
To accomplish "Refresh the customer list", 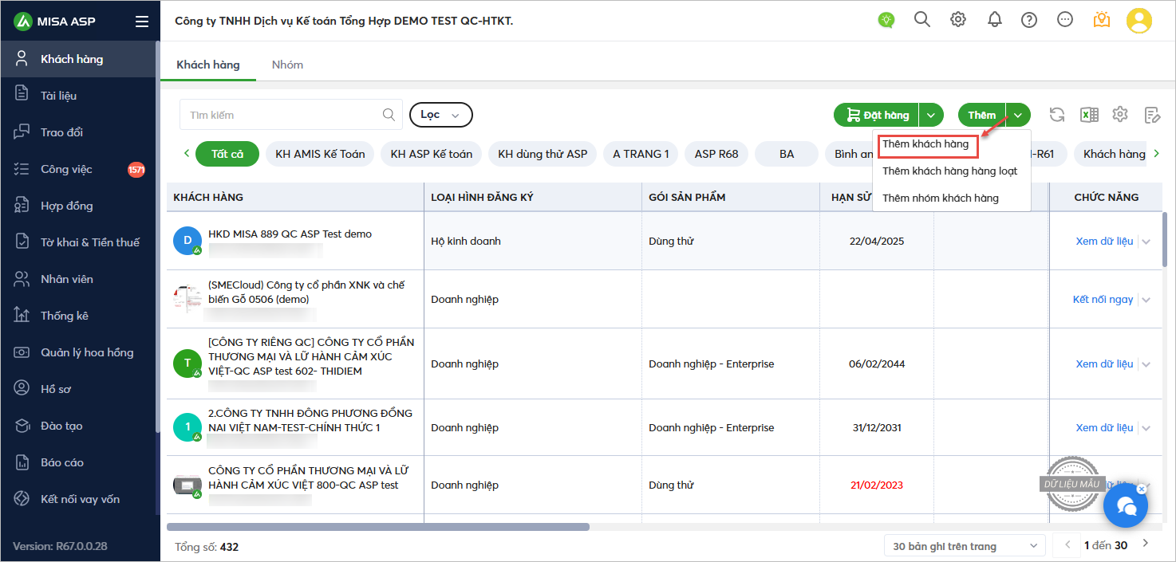I will 1057,115.
